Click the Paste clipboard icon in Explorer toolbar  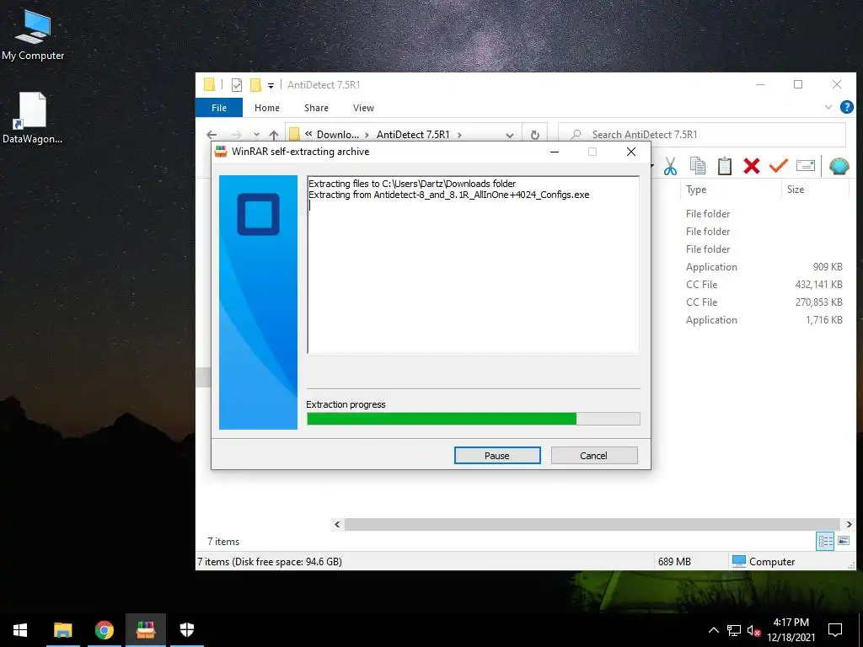pos(724,166)
